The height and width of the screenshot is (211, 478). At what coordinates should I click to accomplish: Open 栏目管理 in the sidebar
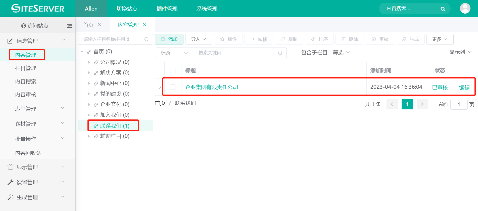tap(26, 68)
